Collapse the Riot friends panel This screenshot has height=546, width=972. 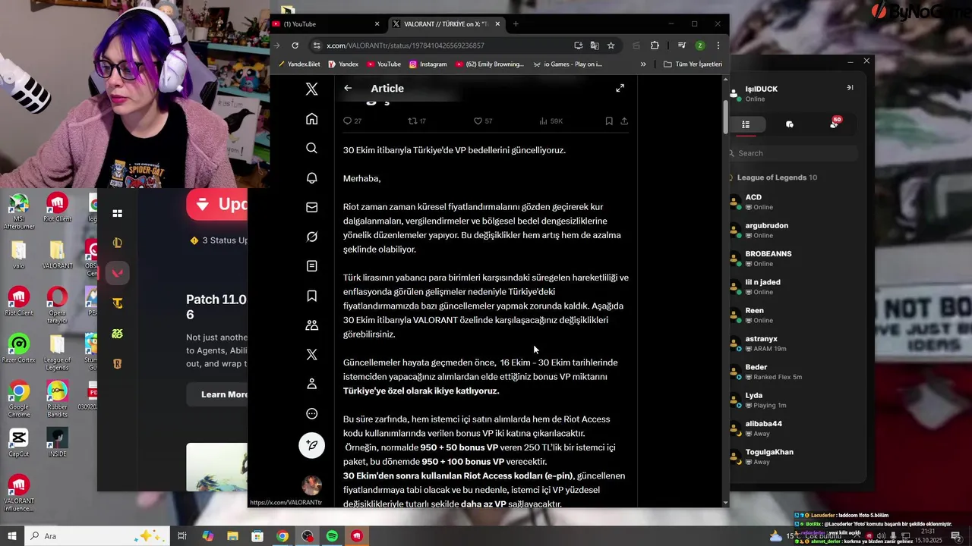click(850, 88)
